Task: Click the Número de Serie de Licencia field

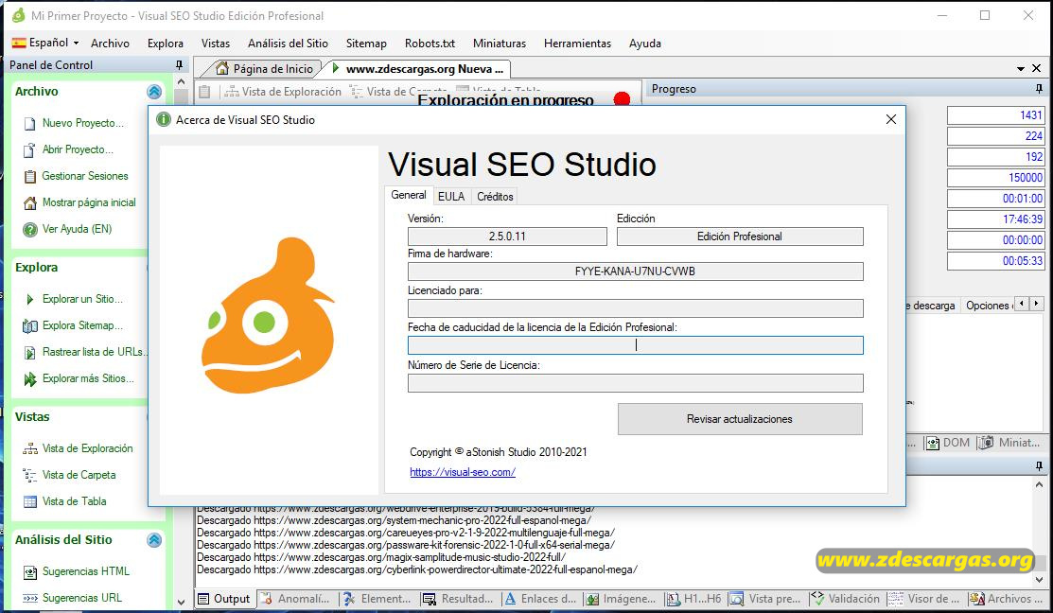Action: [x=635, y=383]
